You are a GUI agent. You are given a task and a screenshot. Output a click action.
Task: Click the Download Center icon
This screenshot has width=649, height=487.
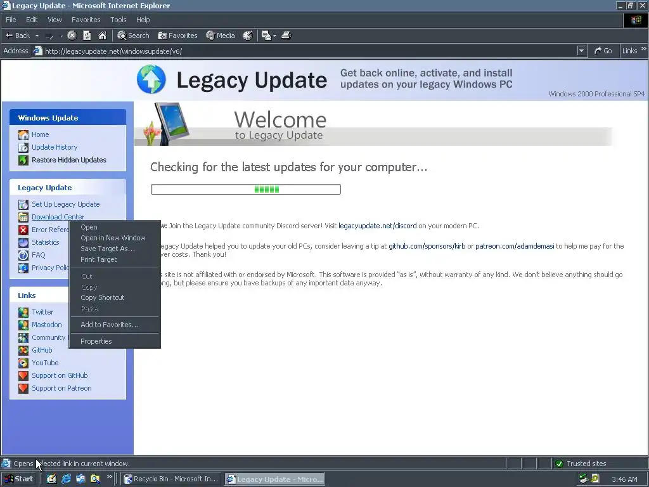(x=23, y=217)
